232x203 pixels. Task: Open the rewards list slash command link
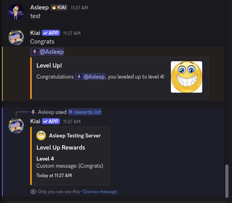[85, 112]
